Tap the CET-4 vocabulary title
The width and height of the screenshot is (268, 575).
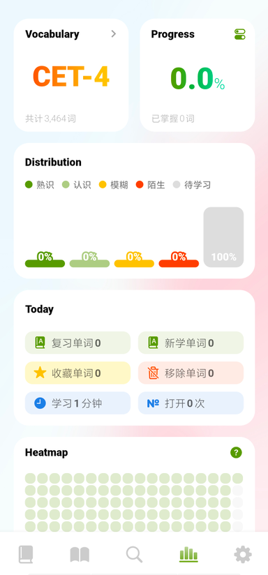coord(71,77)
